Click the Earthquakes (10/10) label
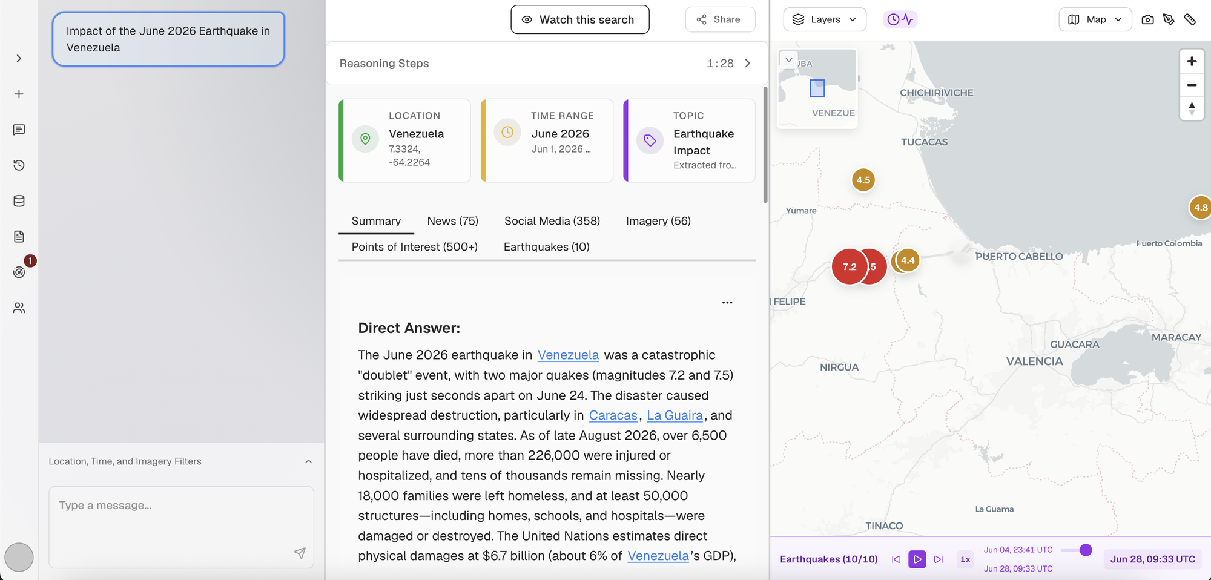Viewport: 1211px width, 580px height. 829,559
